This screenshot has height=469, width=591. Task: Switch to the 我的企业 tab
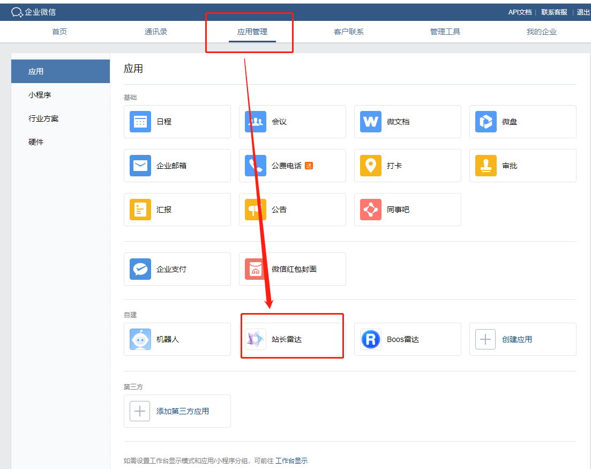coord(542,32)
